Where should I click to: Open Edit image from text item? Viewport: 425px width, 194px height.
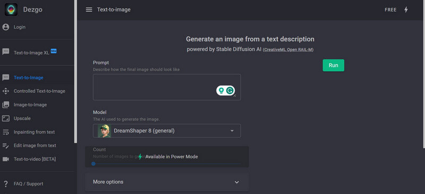35,146
